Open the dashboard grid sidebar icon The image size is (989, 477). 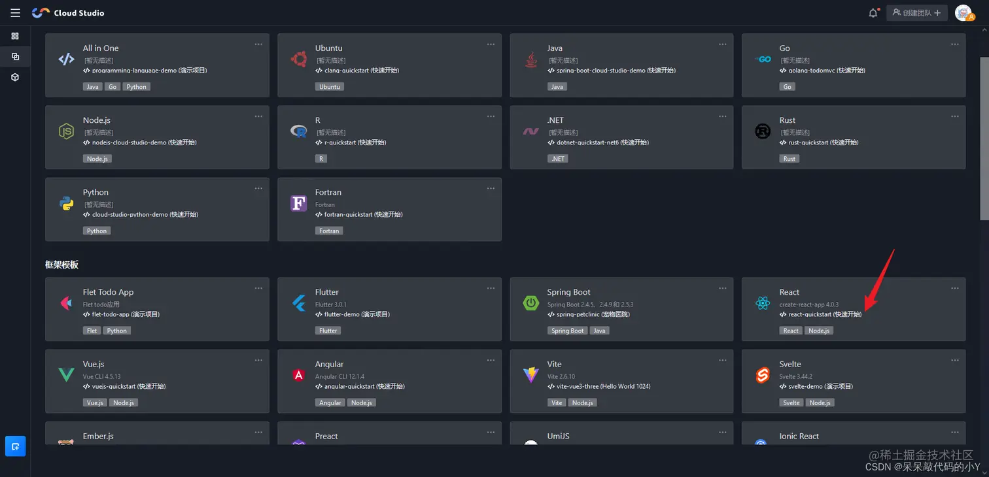coord(15,36)
